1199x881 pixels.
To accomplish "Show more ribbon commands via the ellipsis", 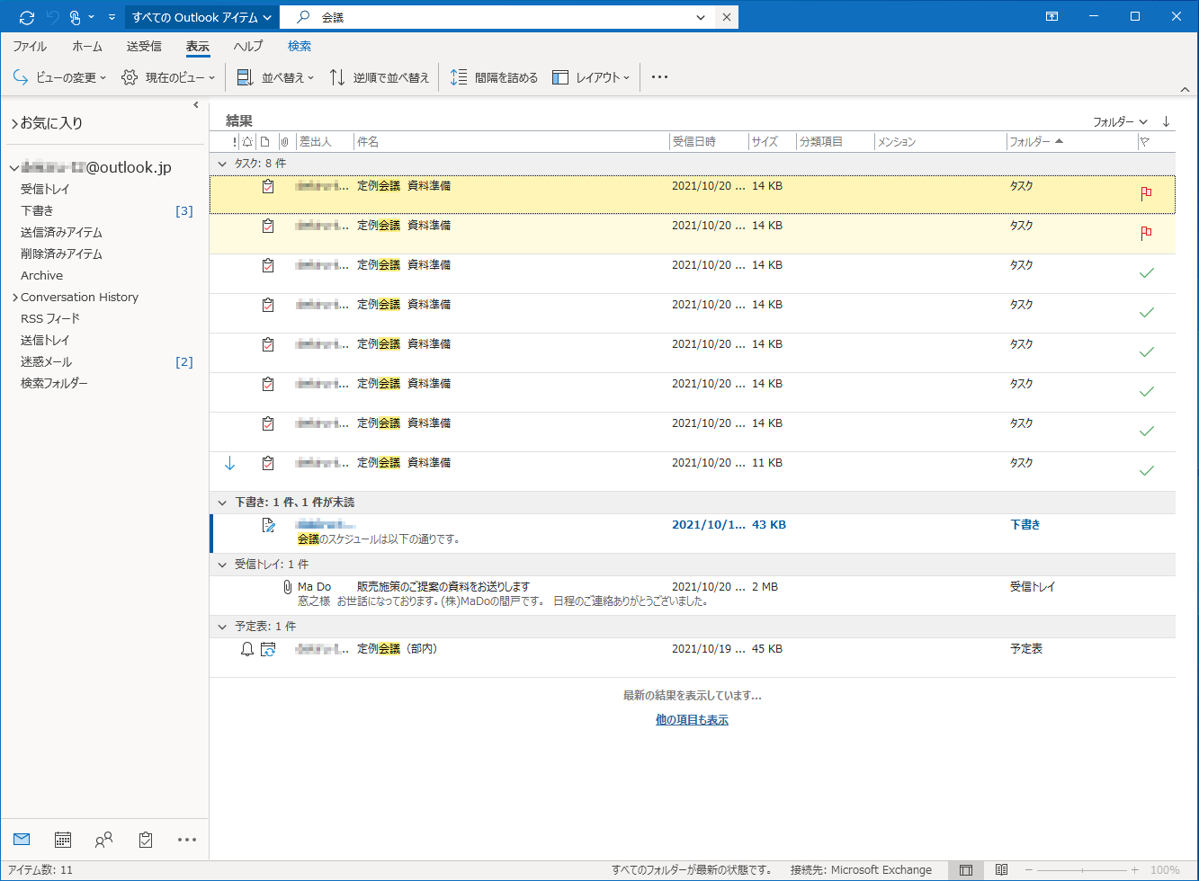I will click(659, 78).
